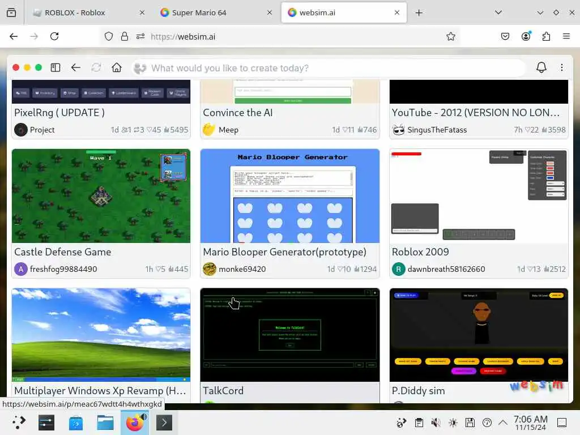Click the websim prompt input field
Screen dimensions: 580x435
[329, 68]
